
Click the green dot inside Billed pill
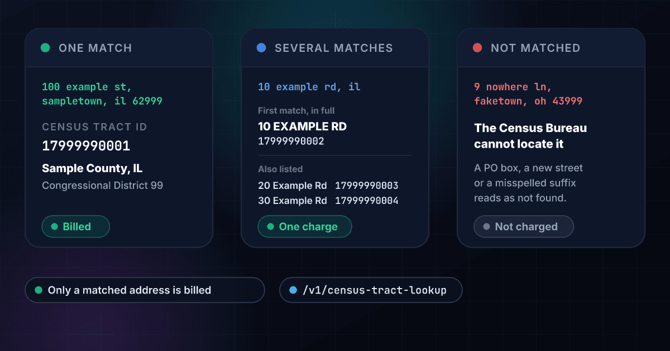coord(54,227)
